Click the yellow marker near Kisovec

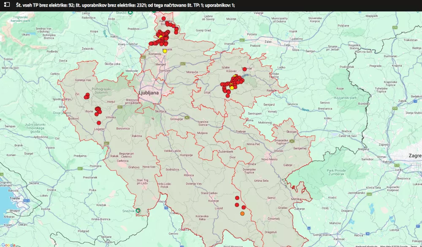click(232, 88)
